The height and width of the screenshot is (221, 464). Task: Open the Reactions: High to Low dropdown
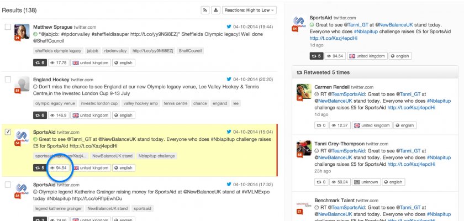coord(251,10)
